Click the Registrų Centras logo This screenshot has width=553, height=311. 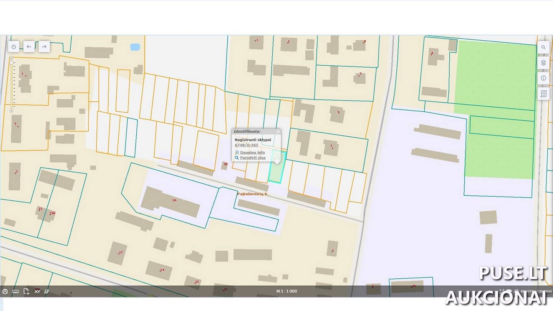[x=534, y=291]
